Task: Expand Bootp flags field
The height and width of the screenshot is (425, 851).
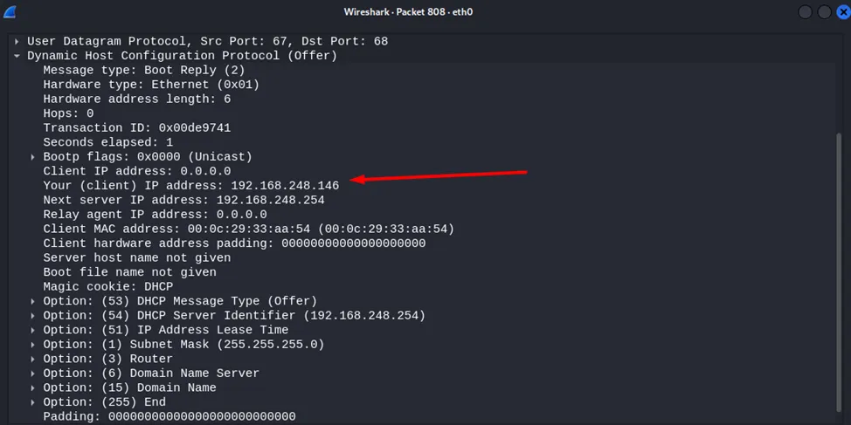Action: click(33, 157)
